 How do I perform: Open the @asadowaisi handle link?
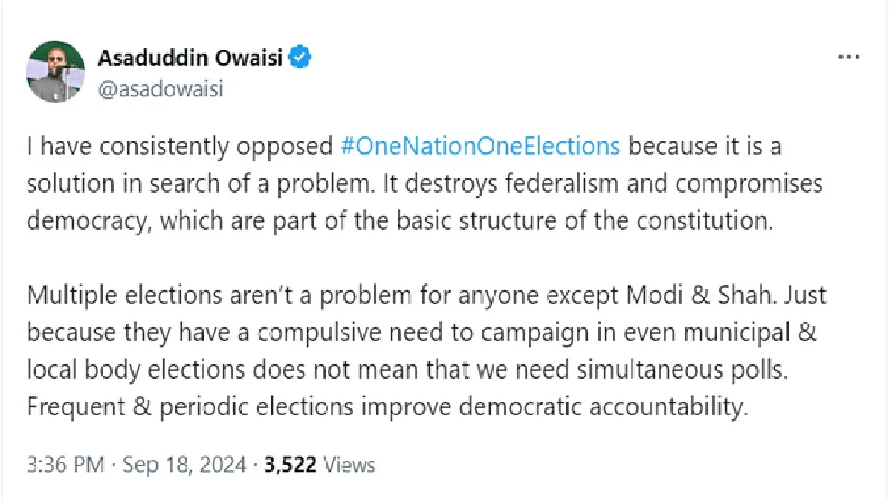[x=161, y=89]
